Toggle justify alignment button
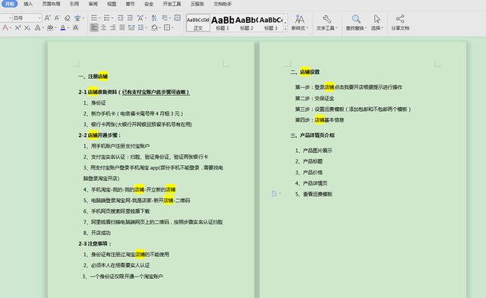 pyautogui.click(x=121, y=27)
